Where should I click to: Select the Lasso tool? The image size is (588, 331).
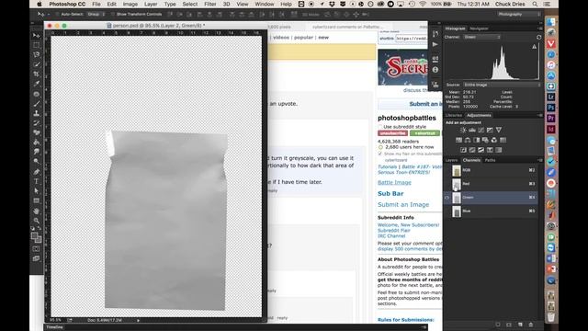pos(37,55)
